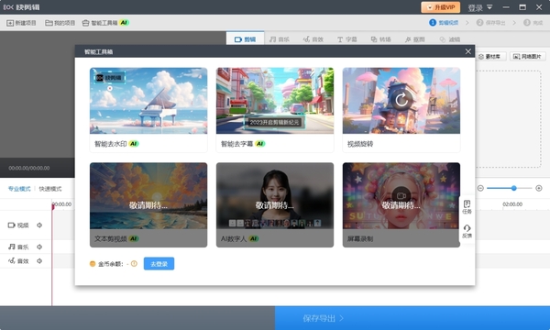Switch to the 转场 transitions tab
The image size is (550, 330).
click(381, 39)
